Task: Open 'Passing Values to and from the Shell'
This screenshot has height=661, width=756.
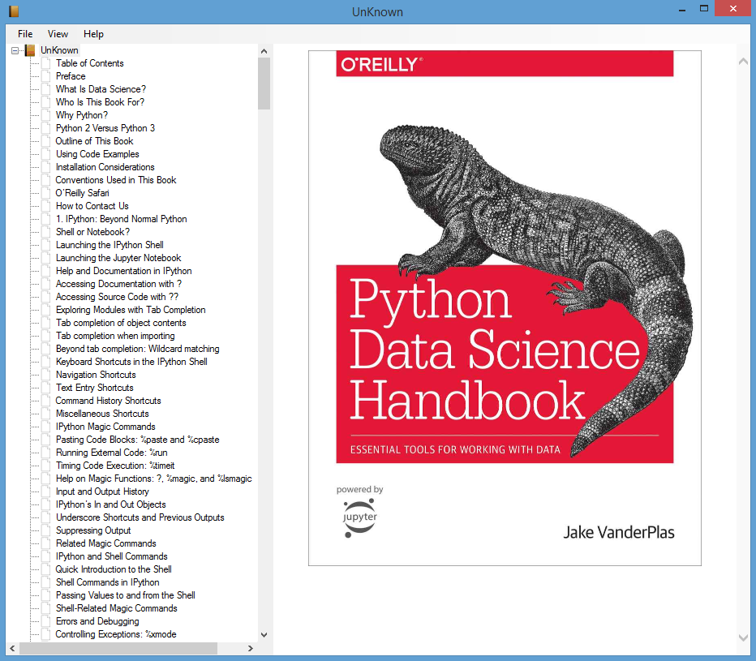Action: pyautogui.click(x=126, y=595)
